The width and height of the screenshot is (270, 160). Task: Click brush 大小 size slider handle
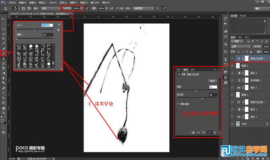(x=35, y=30)
